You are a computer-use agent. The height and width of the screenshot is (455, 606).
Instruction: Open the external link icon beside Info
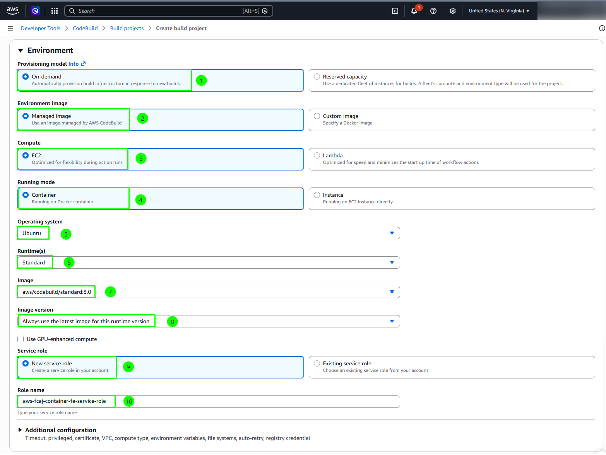[83, 64]
